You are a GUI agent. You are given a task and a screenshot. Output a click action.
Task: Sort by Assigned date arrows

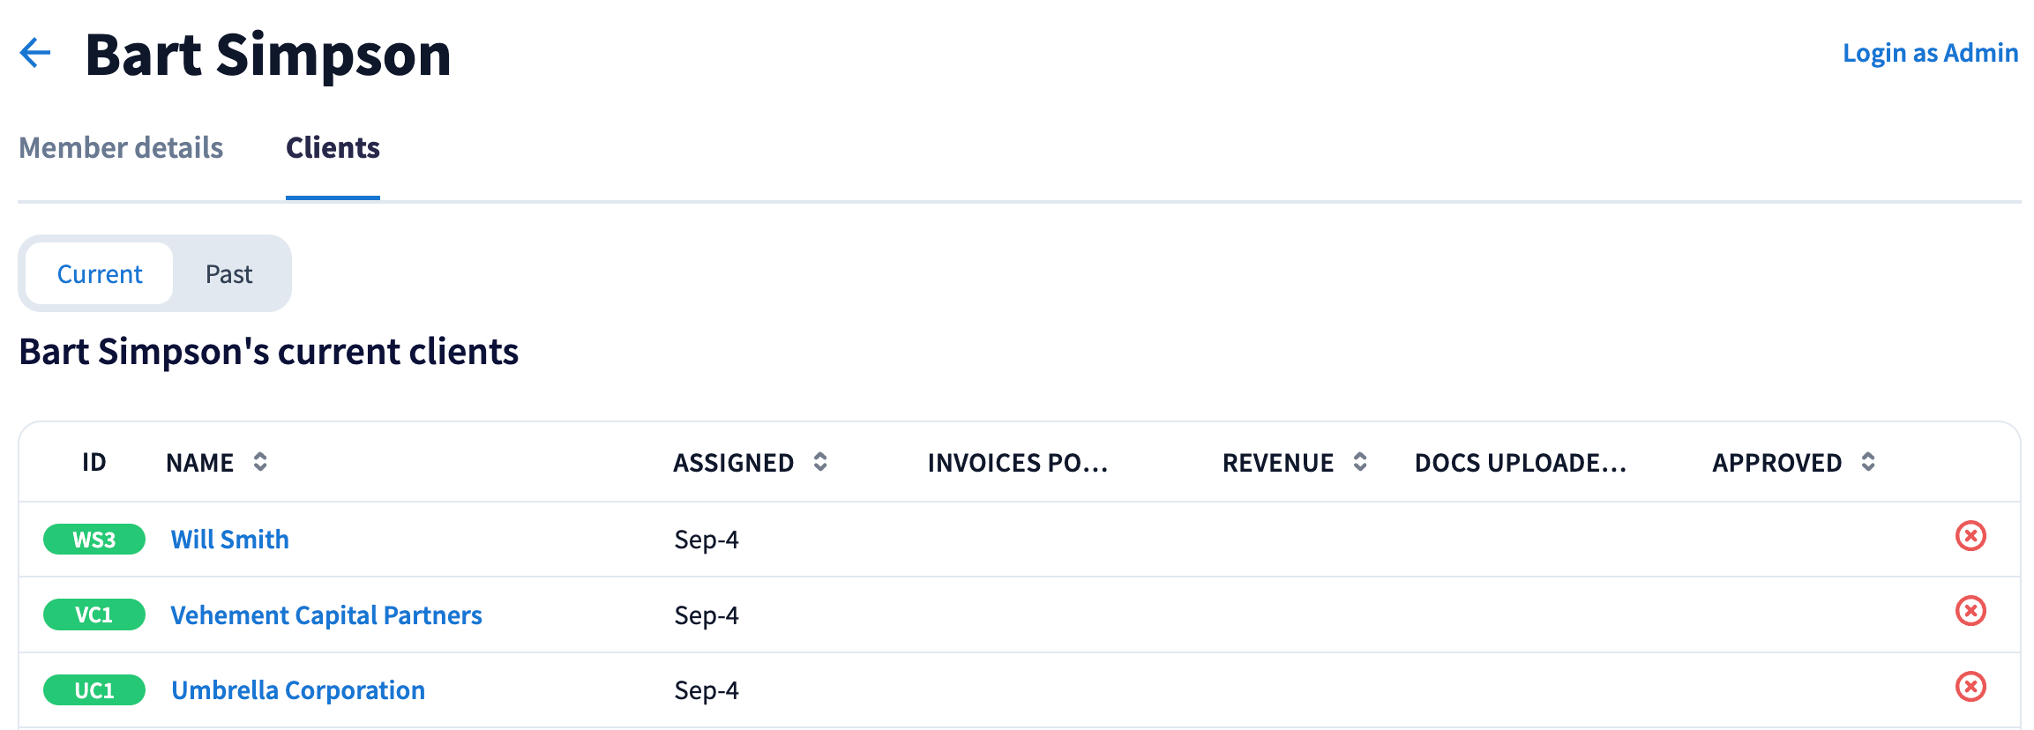pyautogui.click(x=820, y=462)
